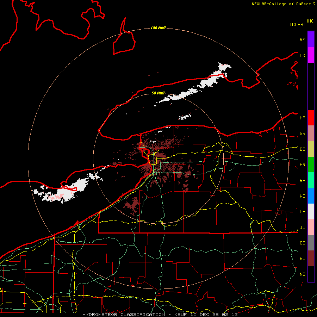This screenshot has height=317, width=317.
Task: Click the 10 DEC 25 date stamp
Action: tap(204, 315)
